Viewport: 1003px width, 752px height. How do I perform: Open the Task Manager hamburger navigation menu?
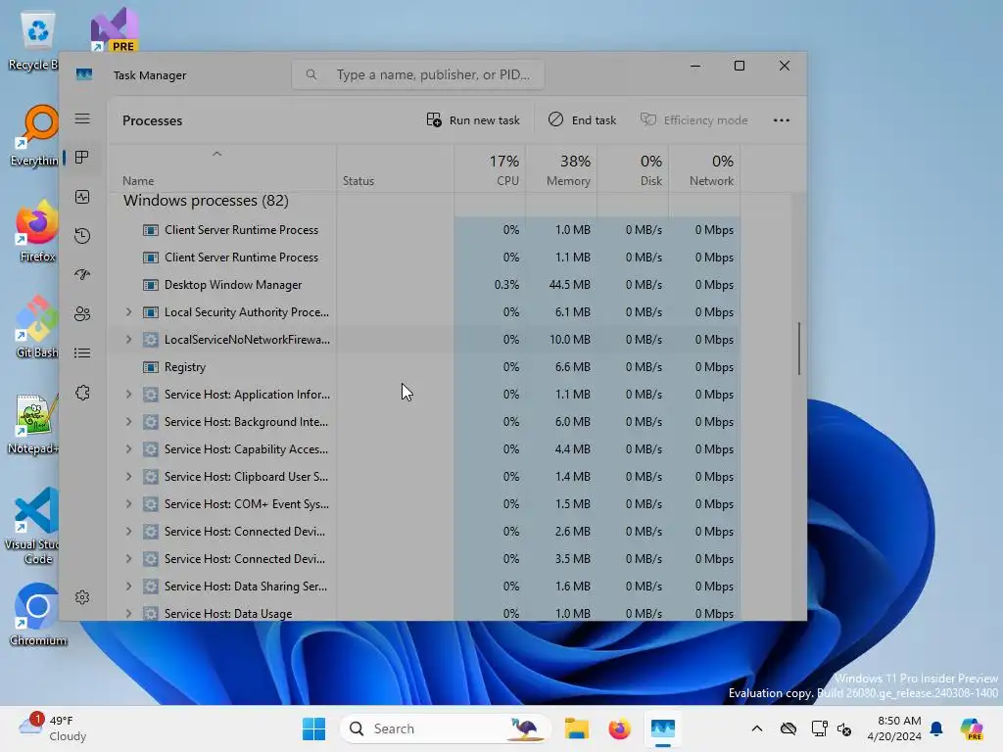(x=82, y=118)
